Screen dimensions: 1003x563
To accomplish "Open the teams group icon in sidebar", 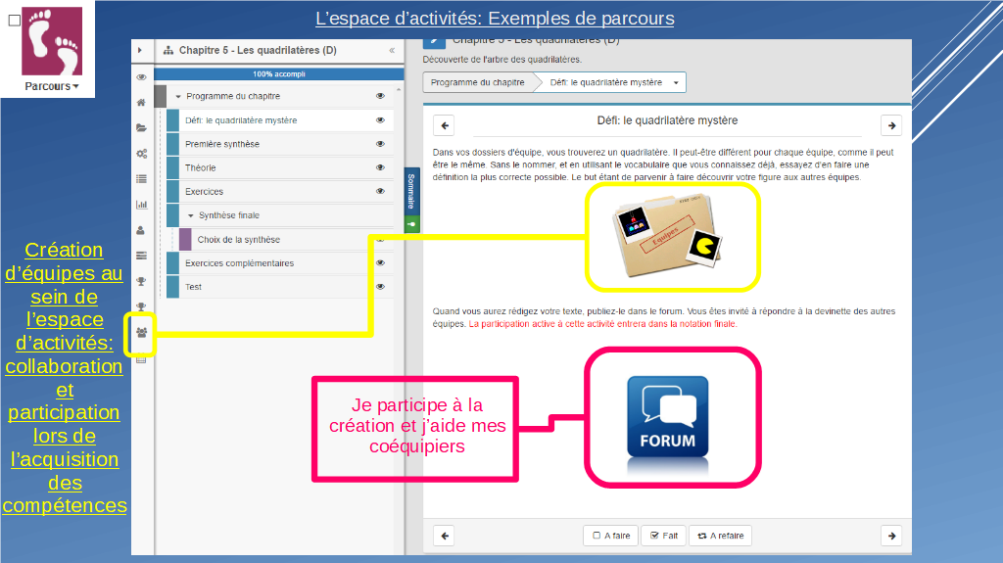I will pos(141,333).
